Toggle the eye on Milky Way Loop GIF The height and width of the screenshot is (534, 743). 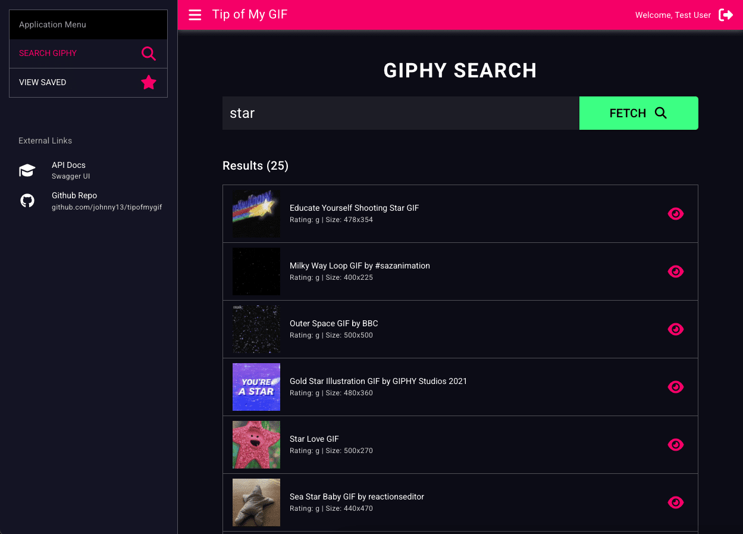point(676,271)
